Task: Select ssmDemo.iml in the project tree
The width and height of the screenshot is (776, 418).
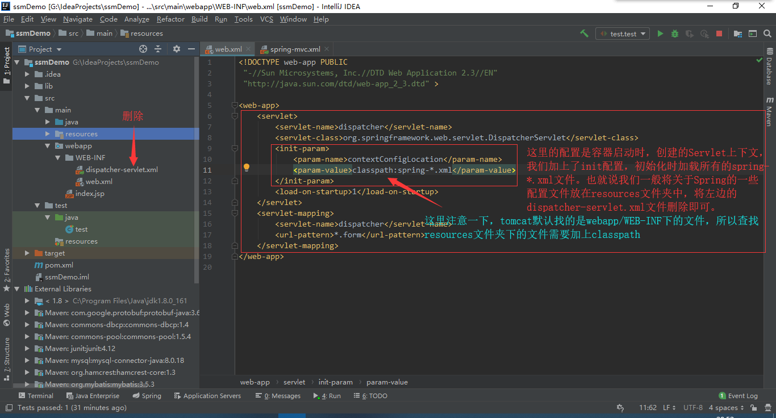Action: (67, 277)
